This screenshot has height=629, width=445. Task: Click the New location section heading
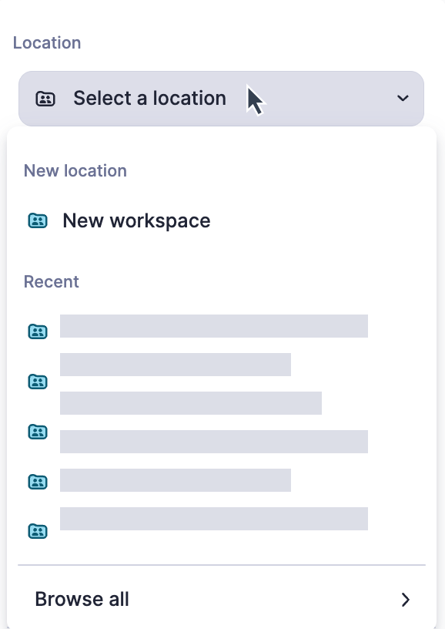click(x=75, y=170)
